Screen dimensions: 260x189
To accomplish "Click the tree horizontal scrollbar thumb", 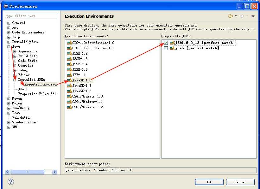I will [28, 172].
